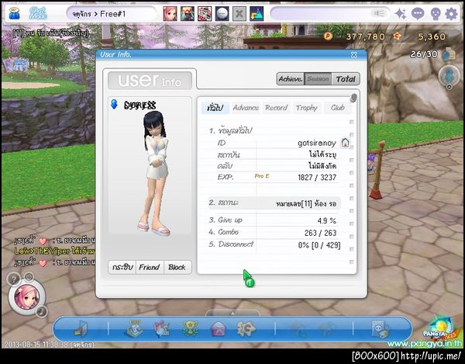Screen dimensions: 465x364
Task: Switch to the Achieve. stats view
Action: coord(291,79)
